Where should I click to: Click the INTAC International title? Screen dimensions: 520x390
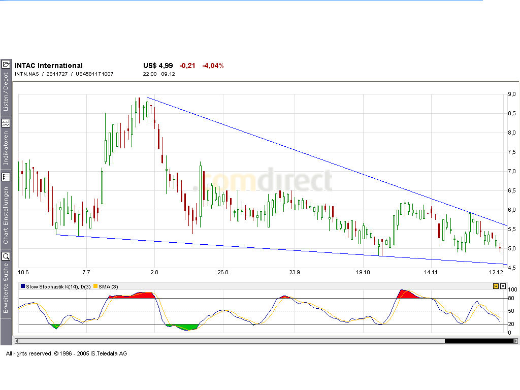[49, 66]
